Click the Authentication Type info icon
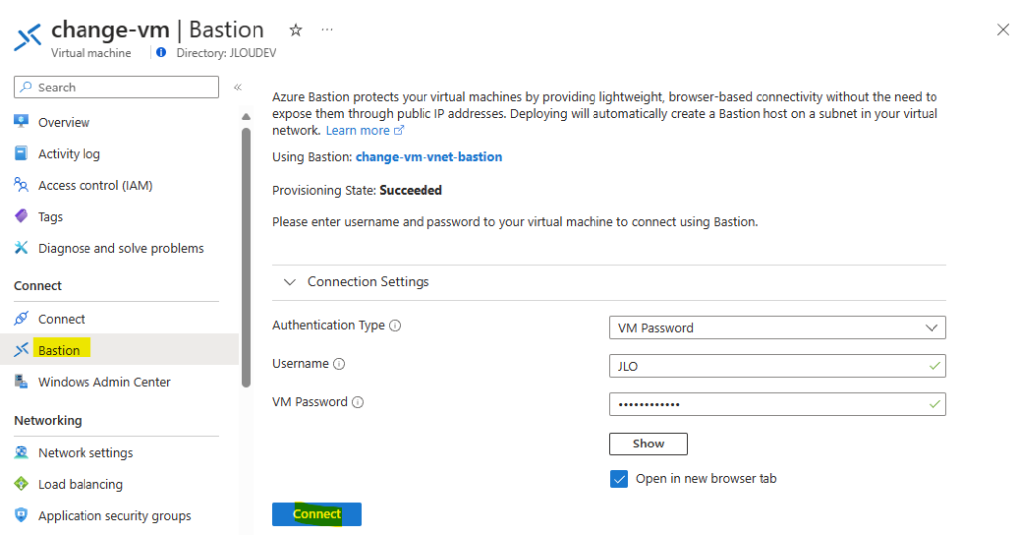1018x535 pixels. pos(395,325)
